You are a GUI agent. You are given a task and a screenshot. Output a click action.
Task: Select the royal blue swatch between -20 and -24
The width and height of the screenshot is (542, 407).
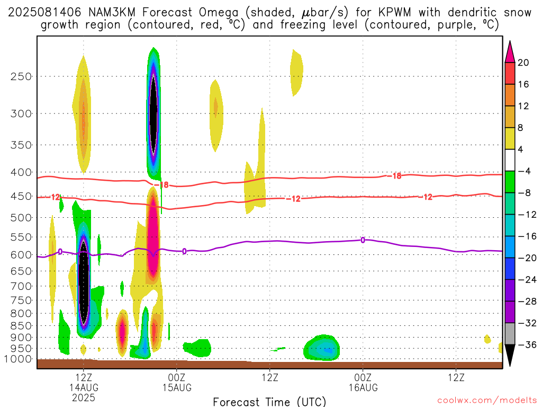tap(510, 269)
